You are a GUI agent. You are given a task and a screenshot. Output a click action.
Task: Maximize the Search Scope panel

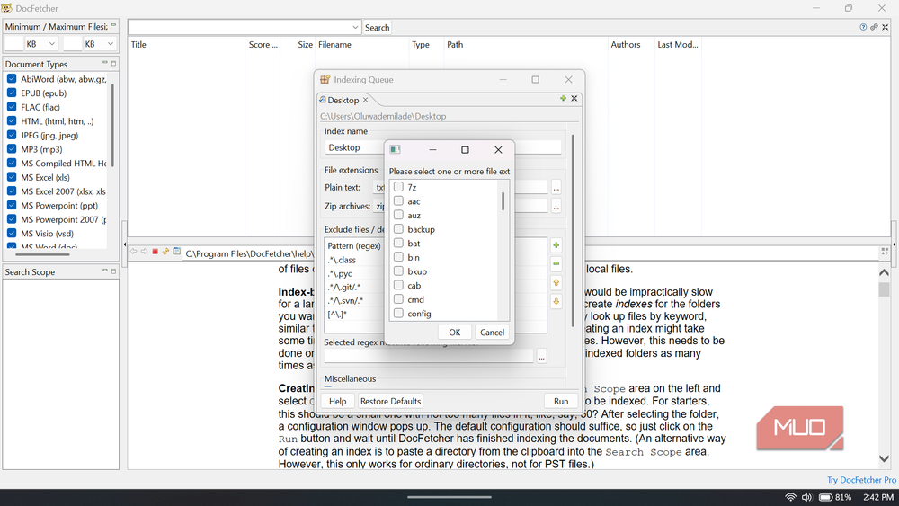[113, 271]
